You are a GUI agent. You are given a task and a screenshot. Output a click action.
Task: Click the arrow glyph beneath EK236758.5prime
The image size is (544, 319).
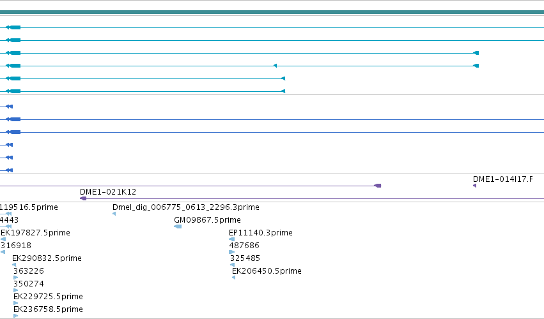pyautogui.click(x=15, y=316)
